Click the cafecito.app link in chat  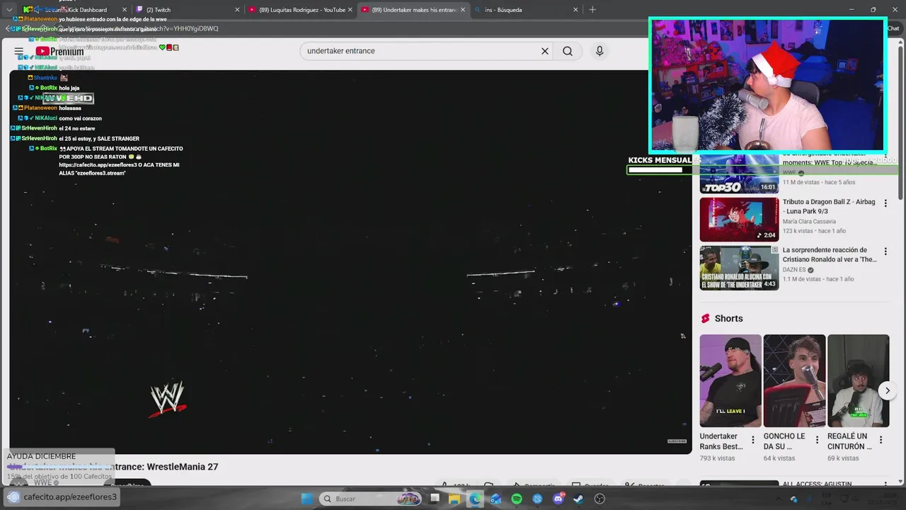pos(97,164)
